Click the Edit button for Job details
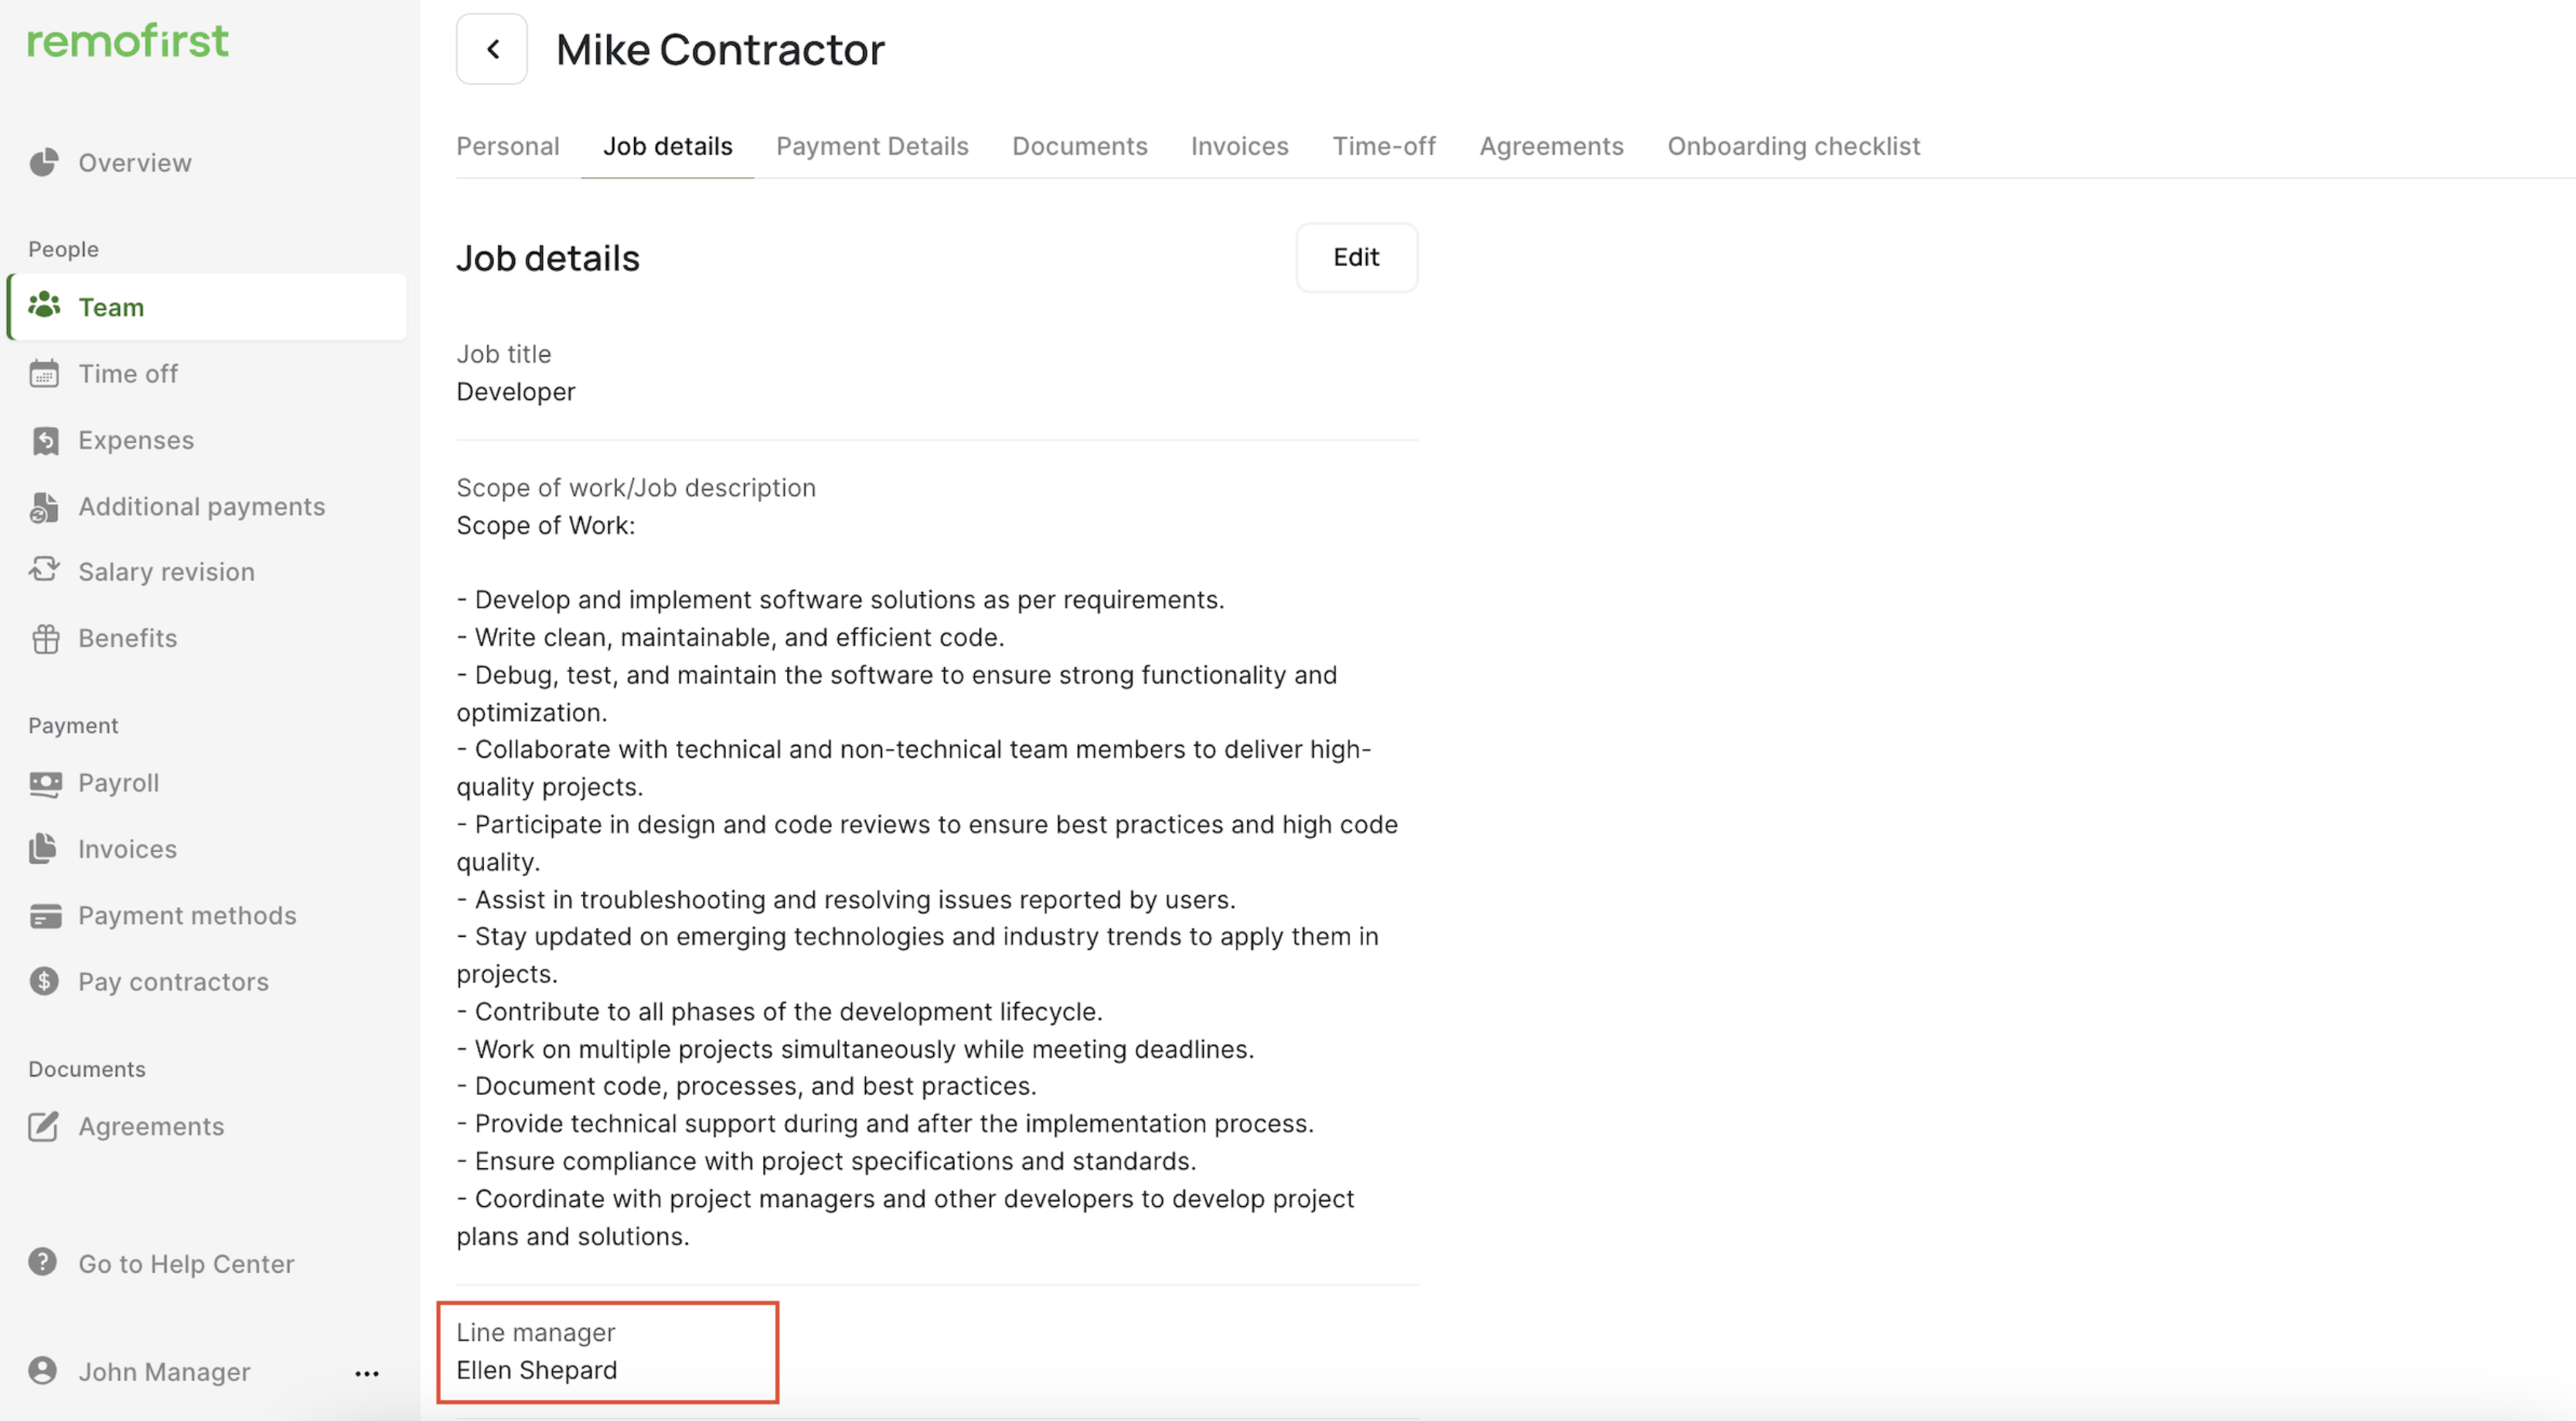 (1355, 257)
